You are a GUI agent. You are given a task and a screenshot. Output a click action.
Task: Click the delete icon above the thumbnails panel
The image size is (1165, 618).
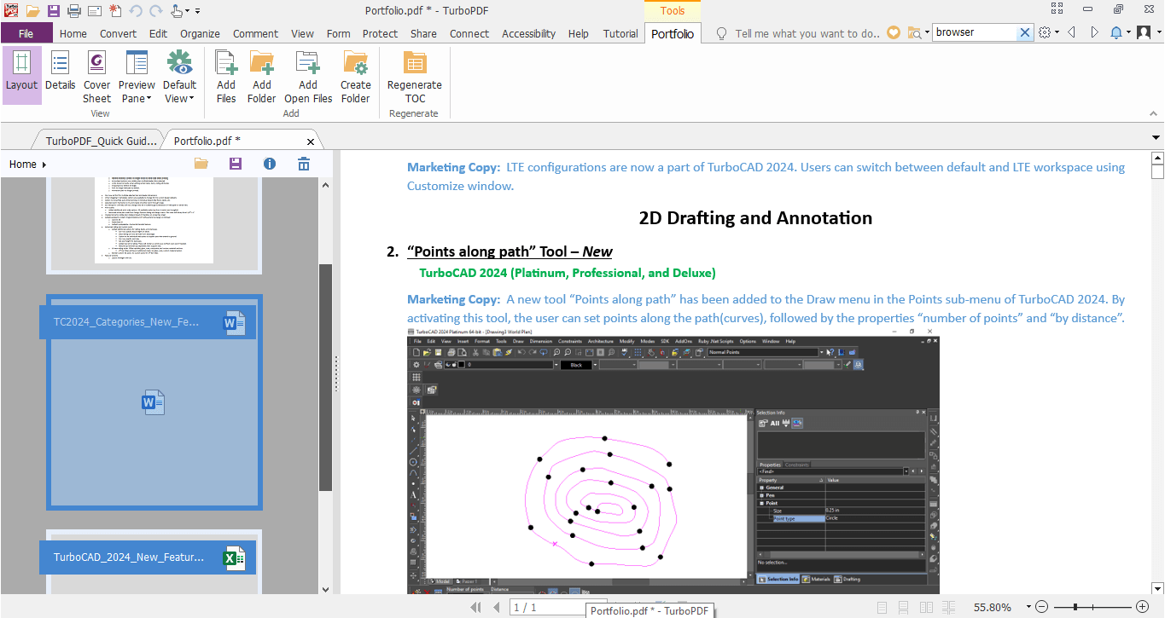point(303,164)
